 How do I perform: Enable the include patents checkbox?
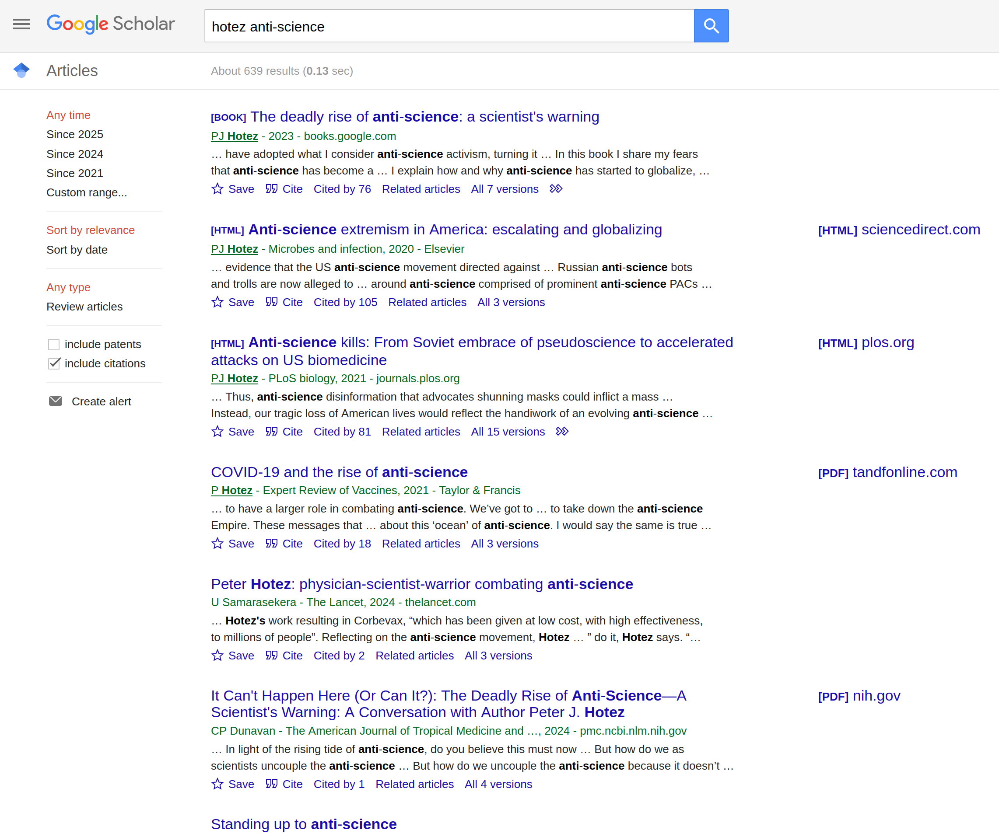coord(54,344)
